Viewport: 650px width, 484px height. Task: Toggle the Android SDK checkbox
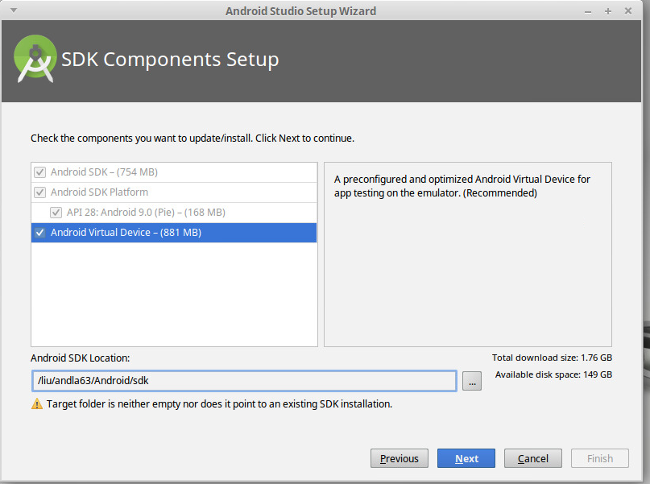point(39,172)
